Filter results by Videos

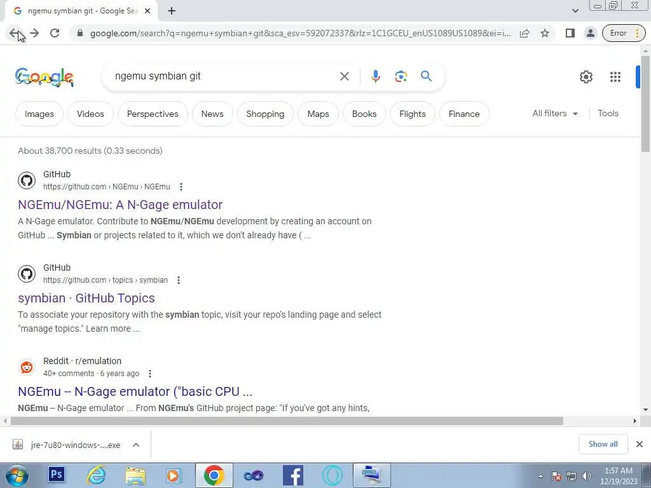(90, 114)
